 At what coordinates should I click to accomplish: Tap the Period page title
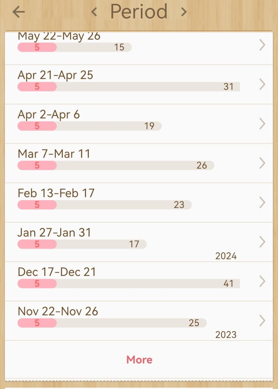139,12
